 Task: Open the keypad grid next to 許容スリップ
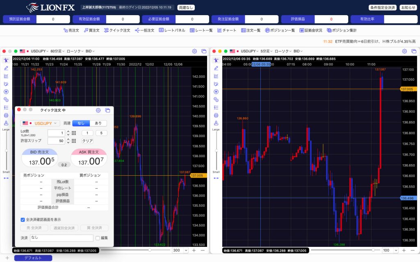[x=74, y=141]
